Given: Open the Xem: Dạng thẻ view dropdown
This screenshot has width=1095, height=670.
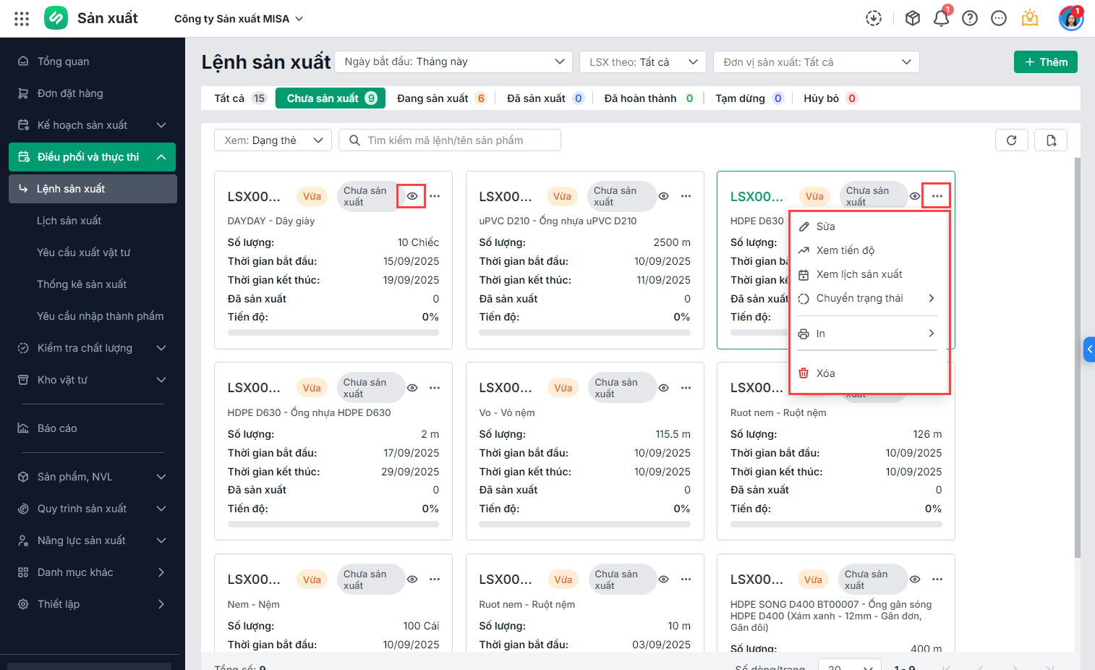Looking at the screenshot, I should click(273, 140).
